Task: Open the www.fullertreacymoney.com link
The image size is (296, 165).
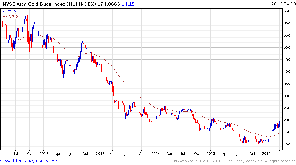Action: click(x=29, y=161)
